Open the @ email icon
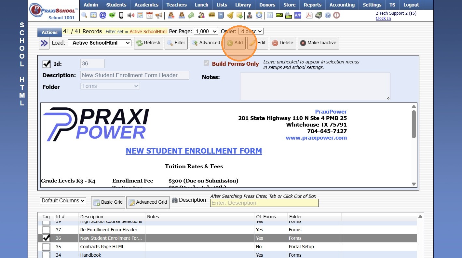Image resolution: width=462 pixels, height=258 pixels. [103, 15]
